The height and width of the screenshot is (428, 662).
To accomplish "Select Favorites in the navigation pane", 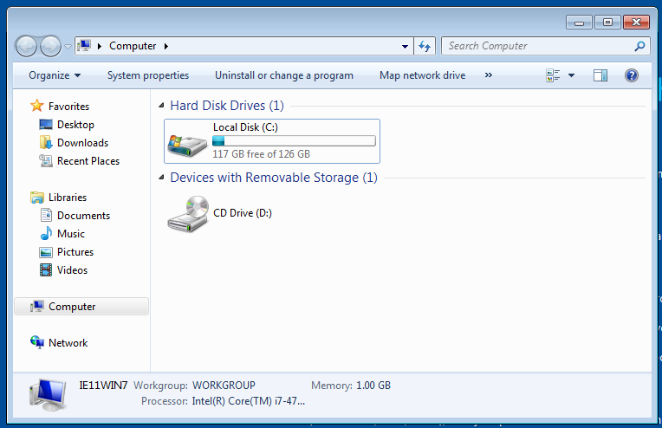I will point(68,107).
